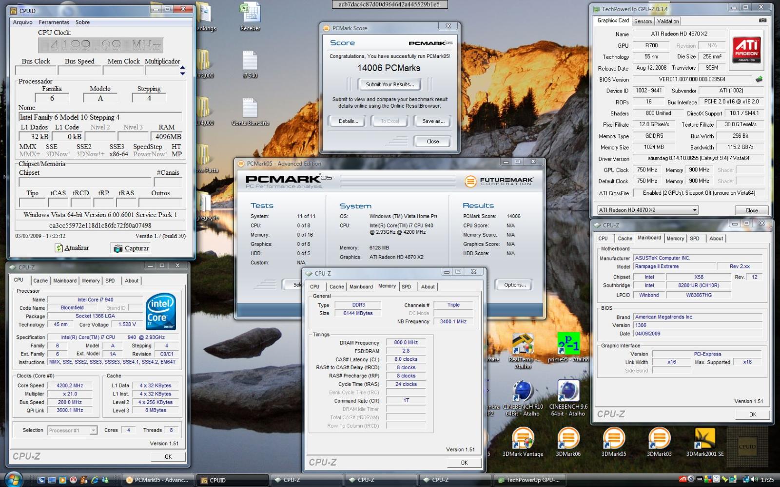This screenshot has width=780, height=487.
Task: Click OK in the mainboard CPU-Z window
Action: click(x=753, y=414)
